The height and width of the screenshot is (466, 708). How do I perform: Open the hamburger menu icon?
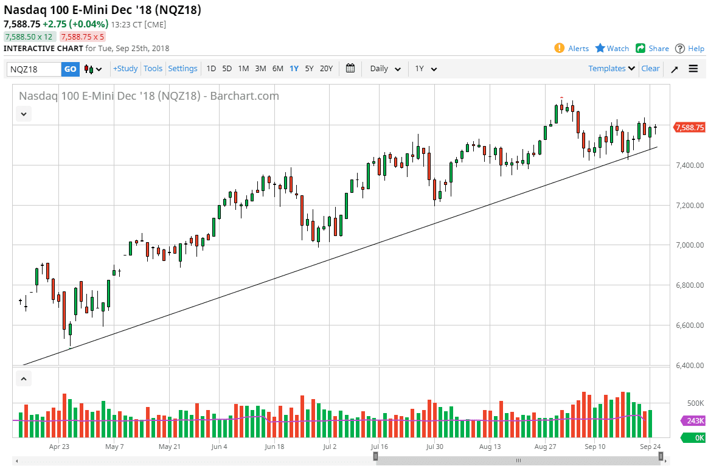(693, 69)
